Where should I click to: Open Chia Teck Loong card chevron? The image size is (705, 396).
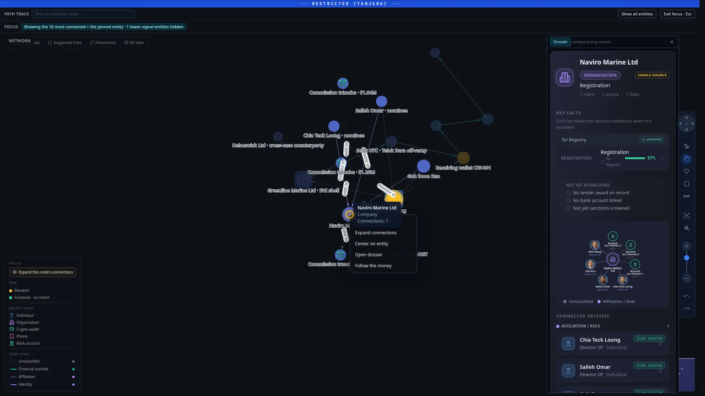coord(661,344)
